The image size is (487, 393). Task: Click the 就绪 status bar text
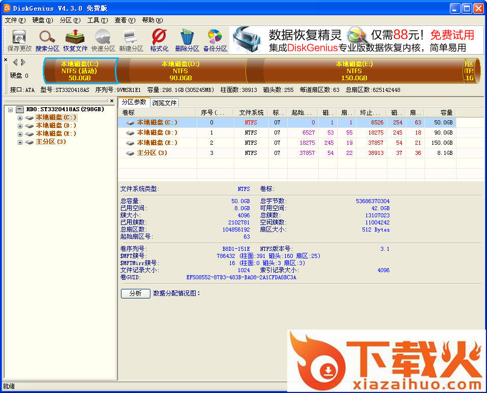click(x=9, y=386)
